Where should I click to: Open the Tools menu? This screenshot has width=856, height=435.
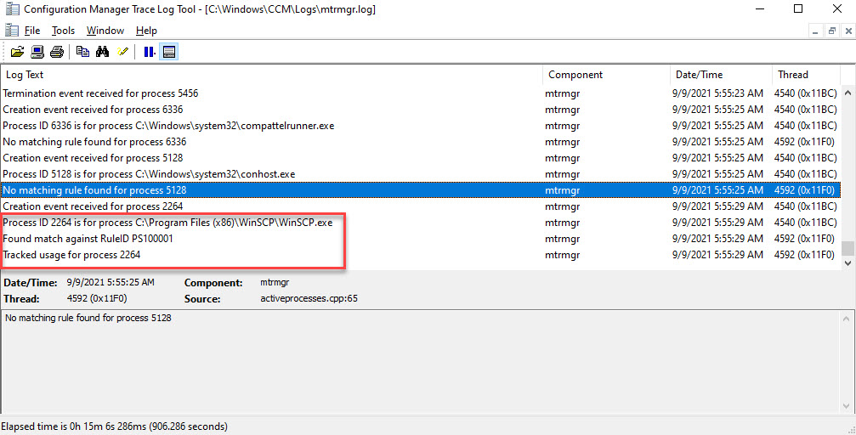click(x=63, y=31)
